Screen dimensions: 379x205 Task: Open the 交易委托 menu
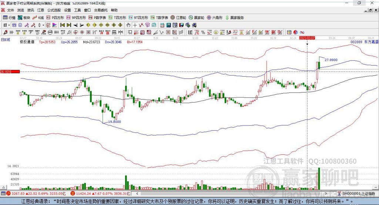point(101,10)
